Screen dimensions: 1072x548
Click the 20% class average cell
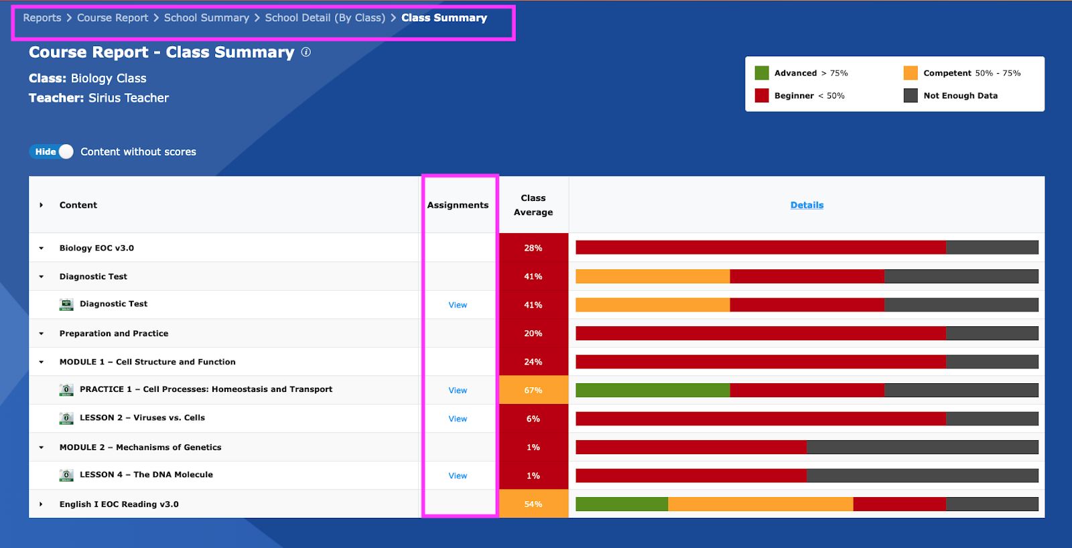point(533,334)
